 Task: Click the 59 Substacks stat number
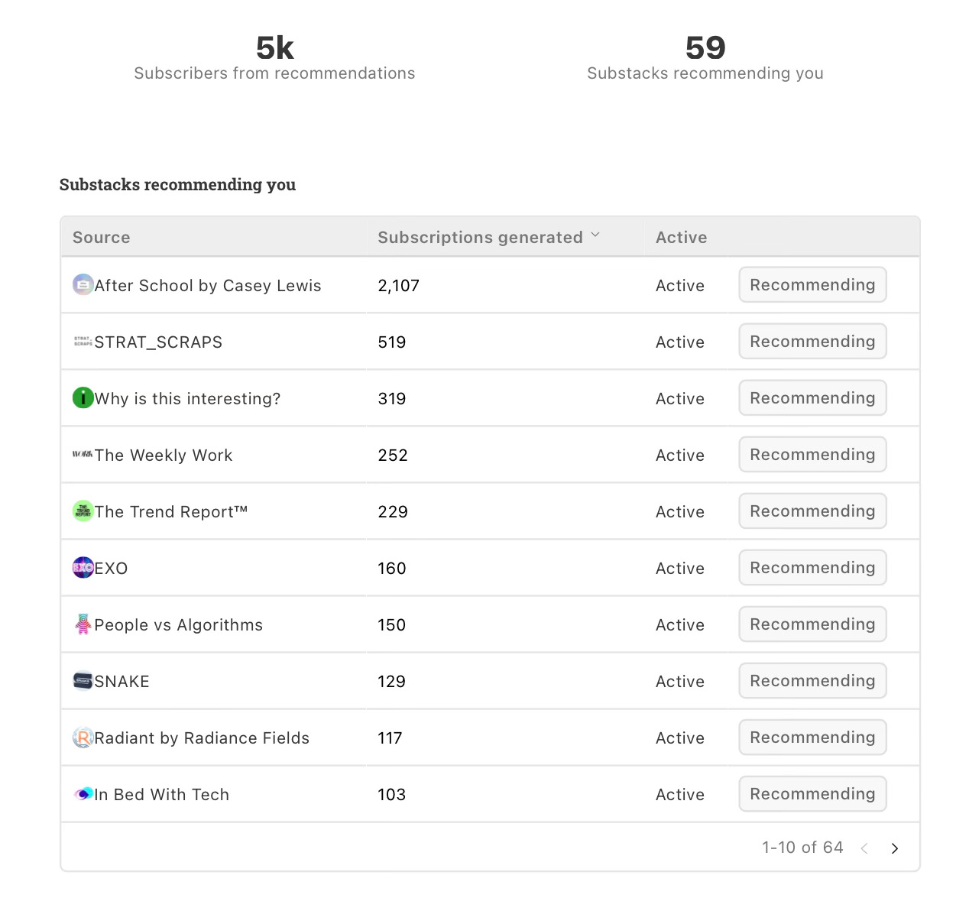click(x=705, y=48)
